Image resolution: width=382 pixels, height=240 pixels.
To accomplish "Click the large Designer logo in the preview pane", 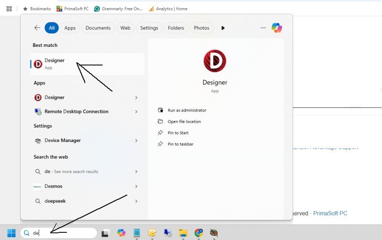I will coord(215,61).
